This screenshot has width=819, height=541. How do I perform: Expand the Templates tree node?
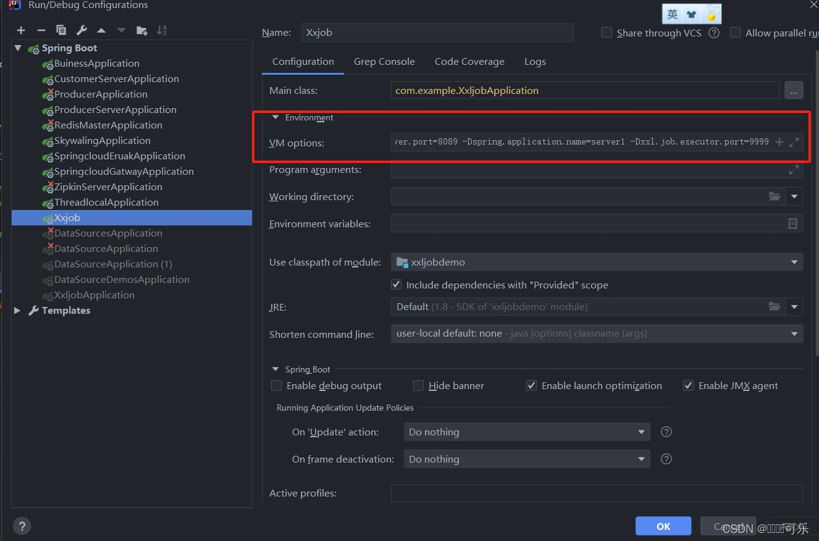[17, 310]
